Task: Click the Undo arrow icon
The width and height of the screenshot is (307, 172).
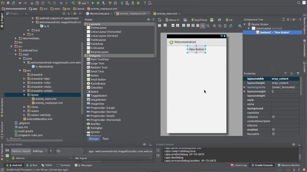Action: 20,3
